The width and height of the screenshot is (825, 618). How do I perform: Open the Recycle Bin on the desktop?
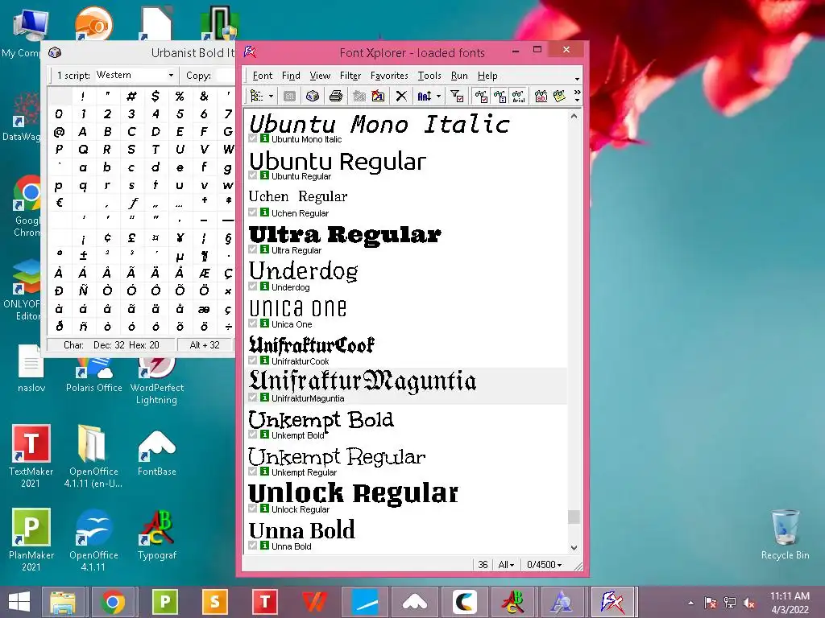(785, 534)
